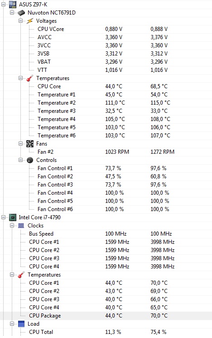Select the CPU Total load row

pos(106,332)
